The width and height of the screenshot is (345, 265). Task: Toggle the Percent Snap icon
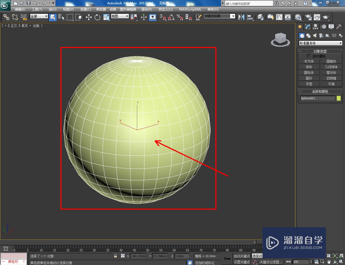180,17
